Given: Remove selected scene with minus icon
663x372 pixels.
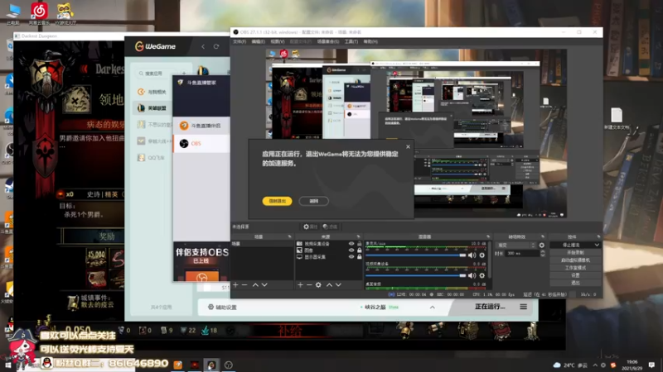Looking at the screenshot, I should (x=244, y=285).
